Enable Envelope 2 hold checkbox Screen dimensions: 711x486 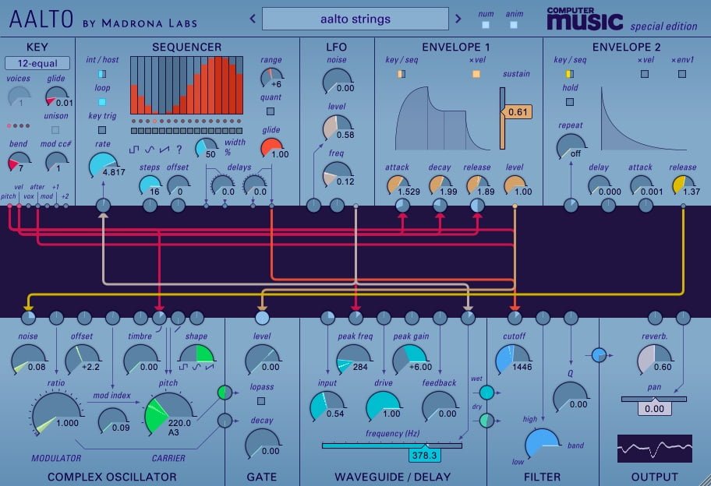click(x=570, y=102)
